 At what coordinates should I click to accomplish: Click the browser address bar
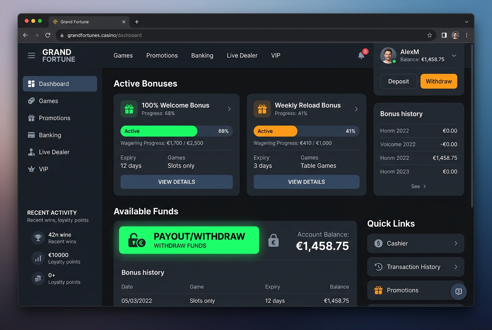(x=246, y=35)
